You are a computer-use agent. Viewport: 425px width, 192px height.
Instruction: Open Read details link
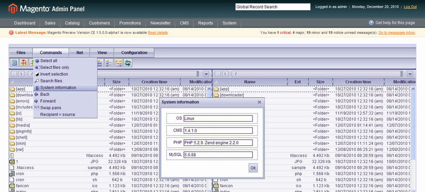[x=158, y=33]
